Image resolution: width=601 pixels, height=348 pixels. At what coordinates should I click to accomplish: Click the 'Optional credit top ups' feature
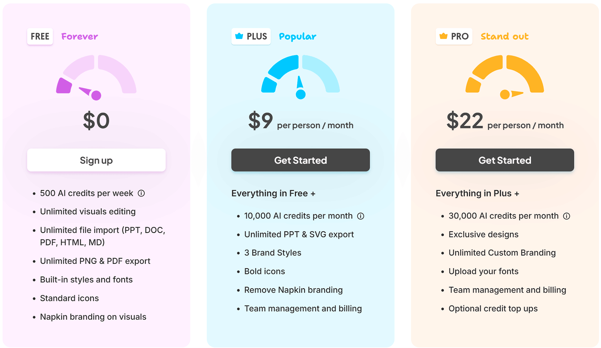493,309
